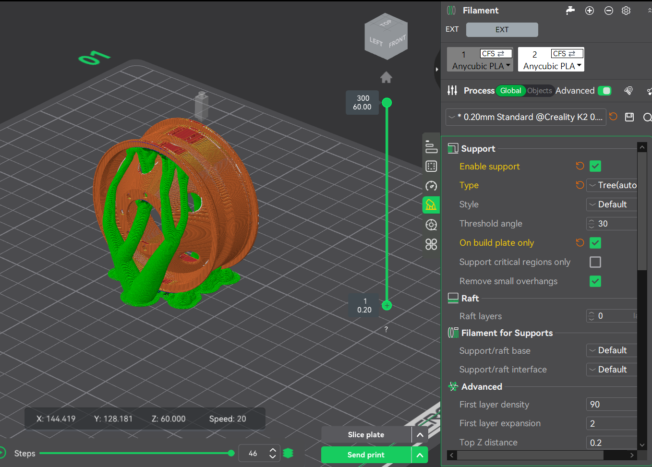Toggle the Advanced mode switch

click(604, 91)
